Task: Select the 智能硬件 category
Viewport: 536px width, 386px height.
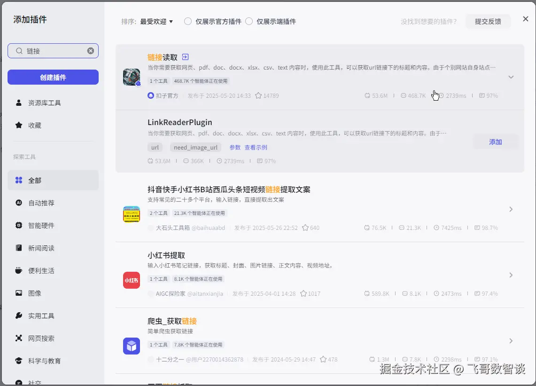Action: [x=53, y=226]
